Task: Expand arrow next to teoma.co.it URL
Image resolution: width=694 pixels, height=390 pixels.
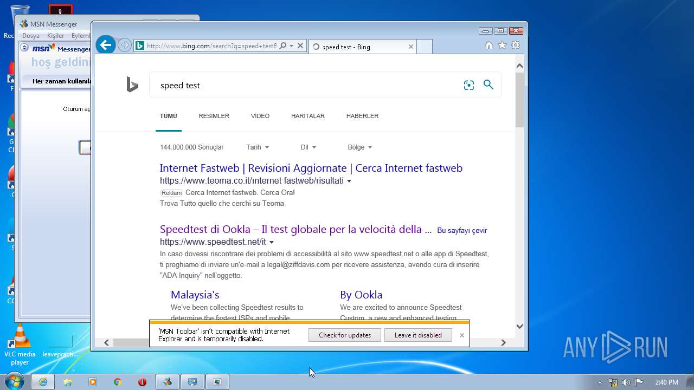Action: pyautogui.click(x=349, y=181)
